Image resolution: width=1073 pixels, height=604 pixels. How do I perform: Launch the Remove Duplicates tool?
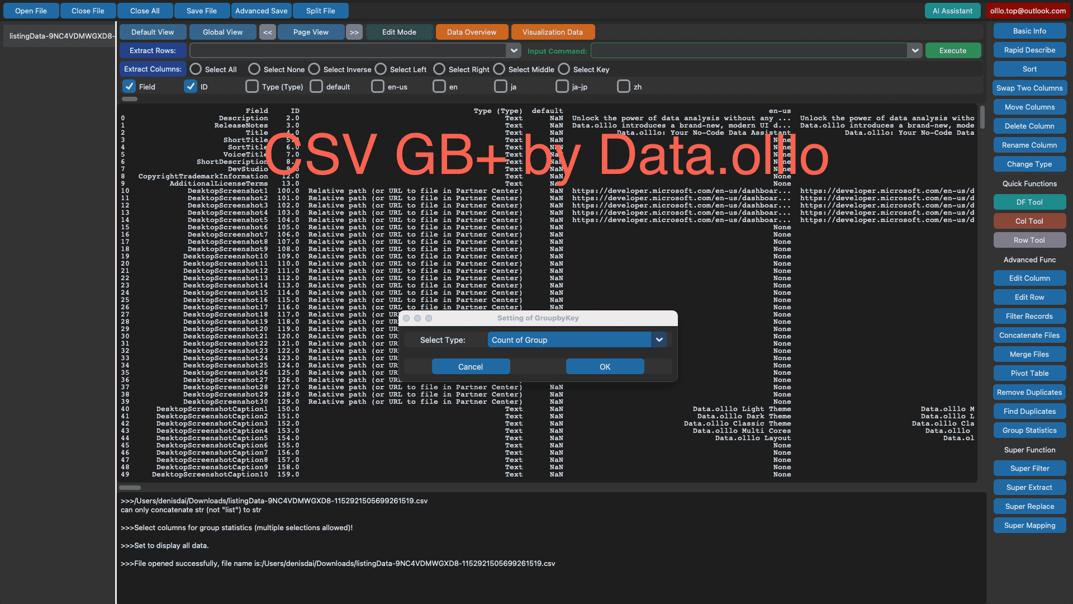[x=1029, y=392]
